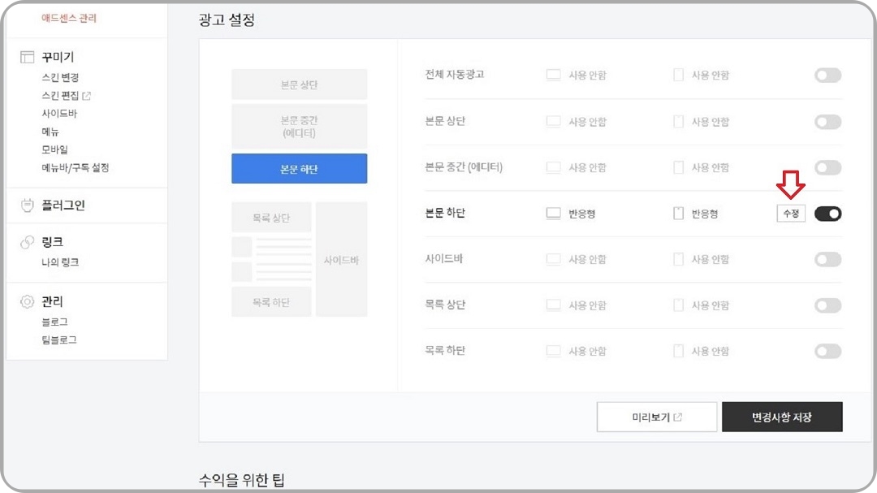Viewport: 877px width, 493px height.
Task: Click desktop monitor icon in 본문 상단 row
Action: coord(553,122)
